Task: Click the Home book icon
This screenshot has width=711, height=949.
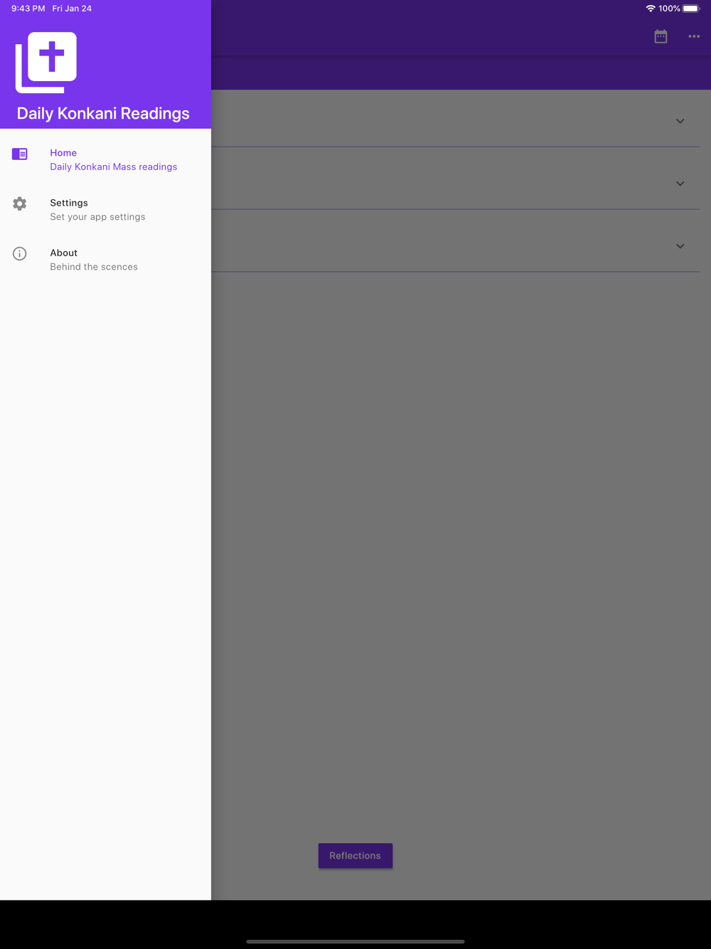Action: point(20,154)
